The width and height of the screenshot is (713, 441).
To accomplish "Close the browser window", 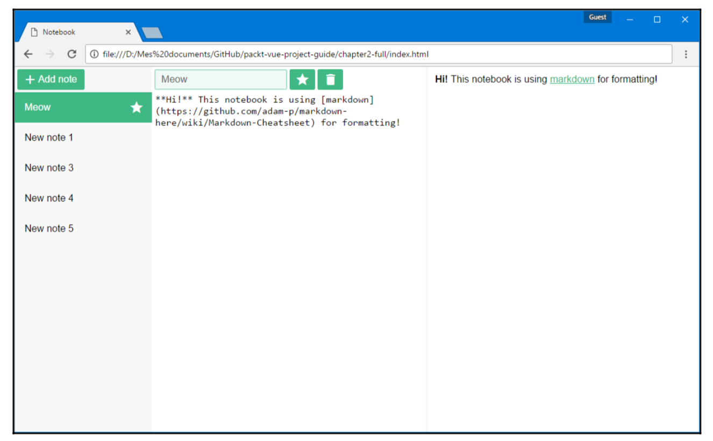I will coord(685,19).
